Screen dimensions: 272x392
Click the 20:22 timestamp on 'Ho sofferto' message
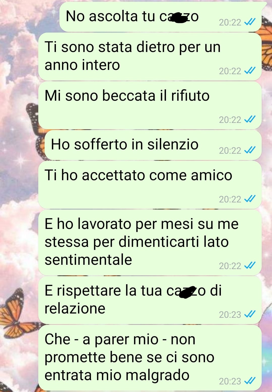click(230, 150)
